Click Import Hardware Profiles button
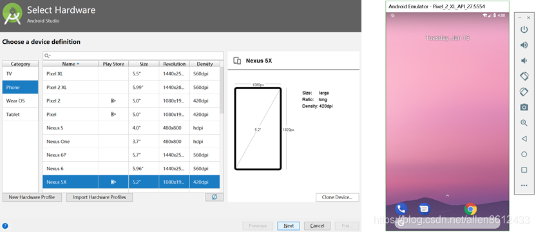This screenshot has width=536, height=232. tap(99, 197)
